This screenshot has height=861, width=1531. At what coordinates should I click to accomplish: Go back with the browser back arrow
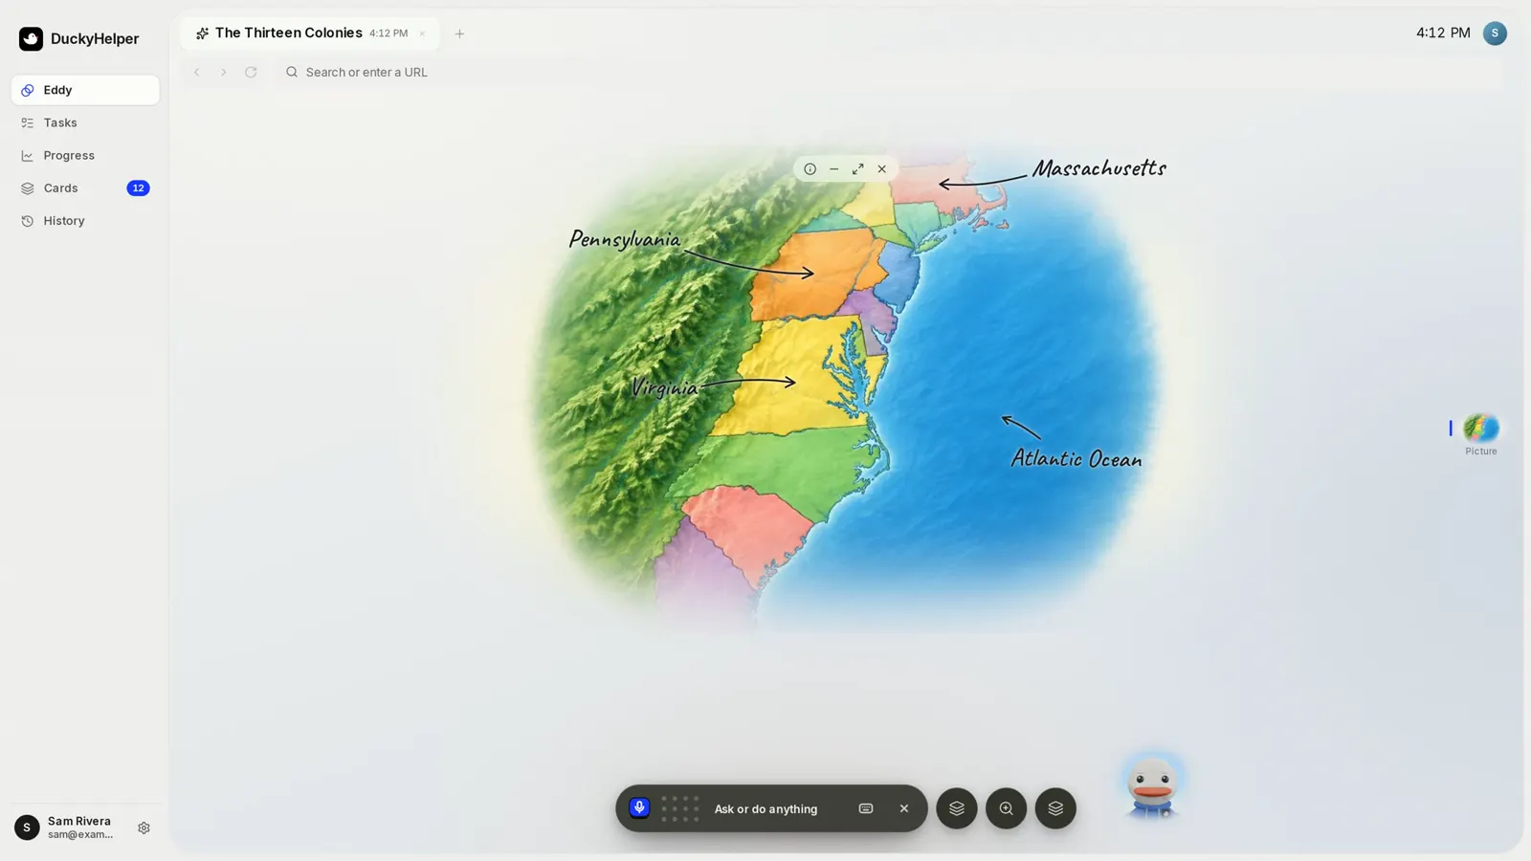[197, 72]
